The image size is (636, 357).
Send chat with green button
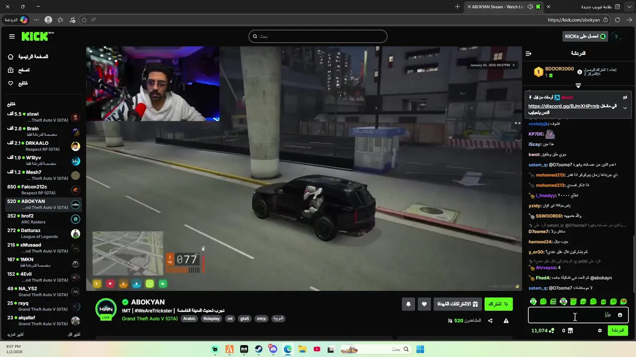618,330
